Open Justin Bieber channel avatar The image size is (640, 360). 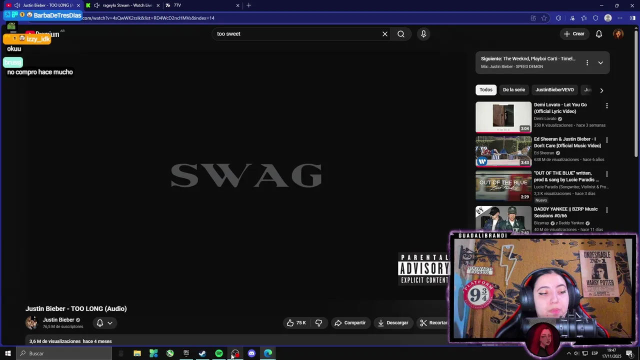[x=31, y=323]
